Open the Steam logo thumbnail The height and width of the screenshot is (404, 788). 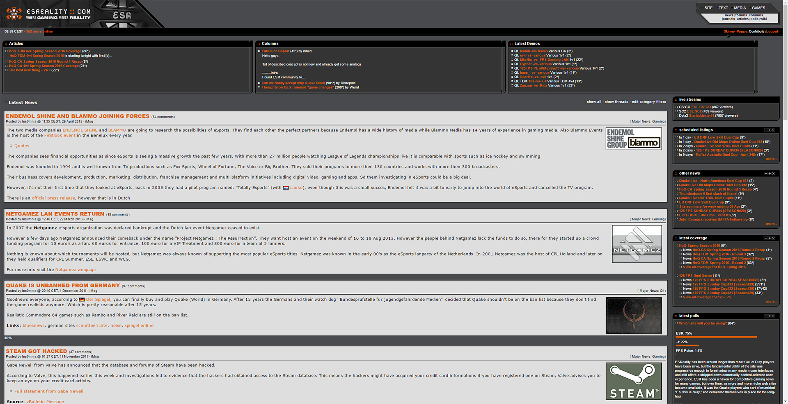[x=633, y=381]
